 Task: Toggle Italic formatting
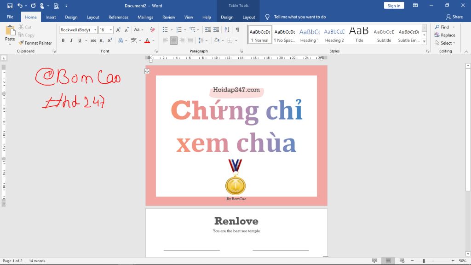coord(71,40)
